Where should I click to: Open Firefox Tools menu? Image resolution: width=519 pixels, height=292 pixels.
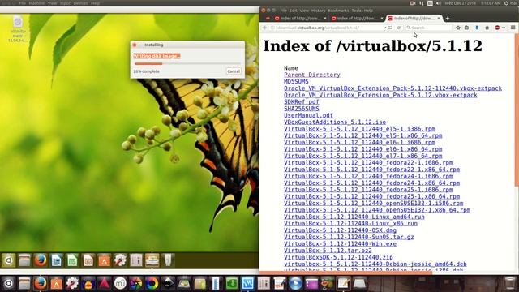tap(357, 11)
